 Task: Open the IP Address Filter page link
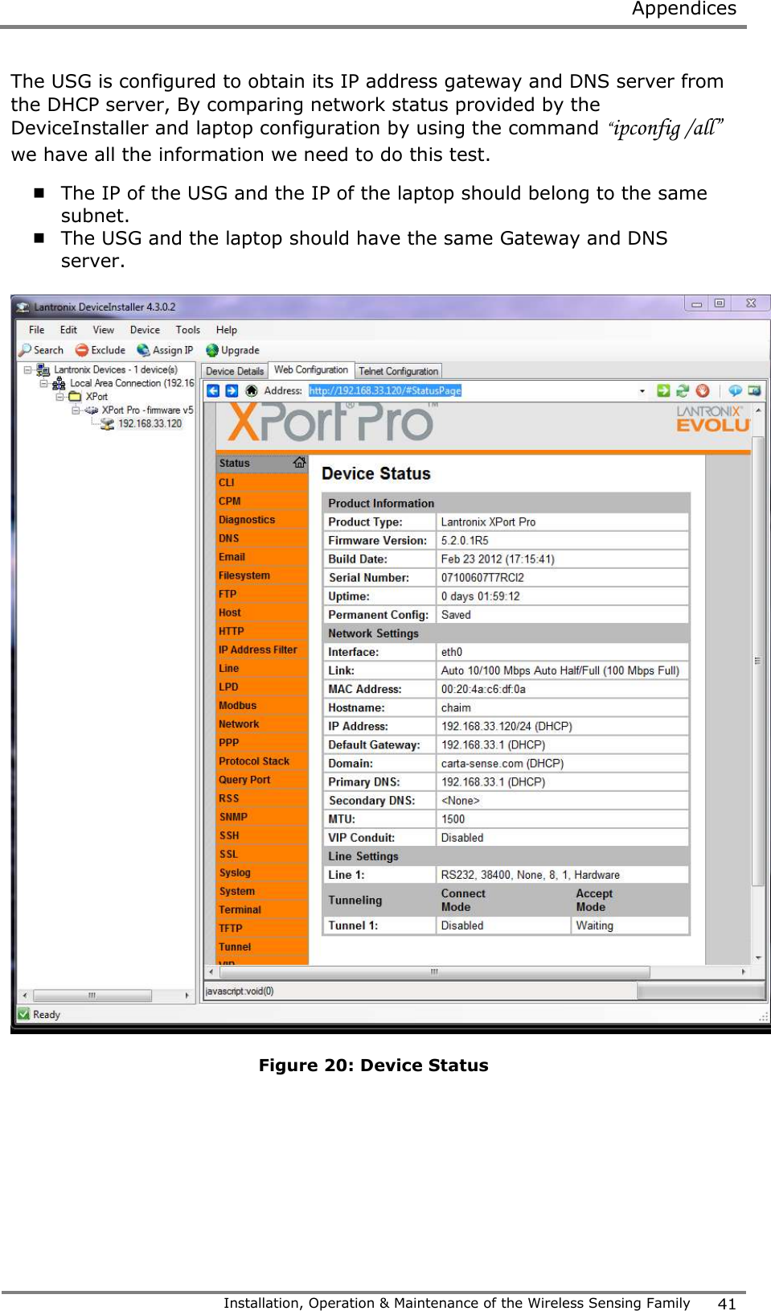258,649
